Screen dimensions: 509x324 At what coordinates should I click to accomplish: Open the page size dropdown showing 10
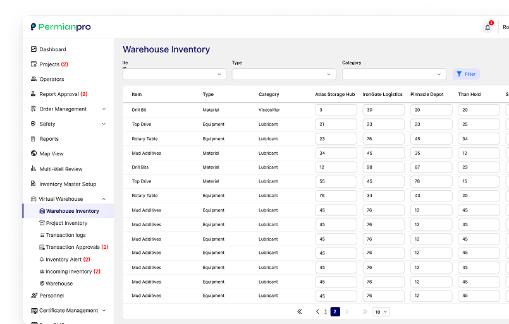381,311
